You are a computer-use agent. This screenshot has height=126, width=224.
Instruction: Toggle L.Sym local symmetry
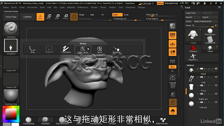point(172,61)
